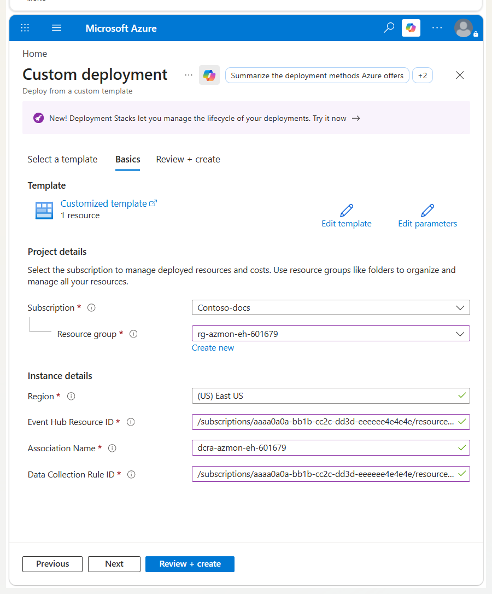The height and width of the screenshot is (594, 492).
Task: Switch to Select a template tab
Action: [x=62, y=160]
